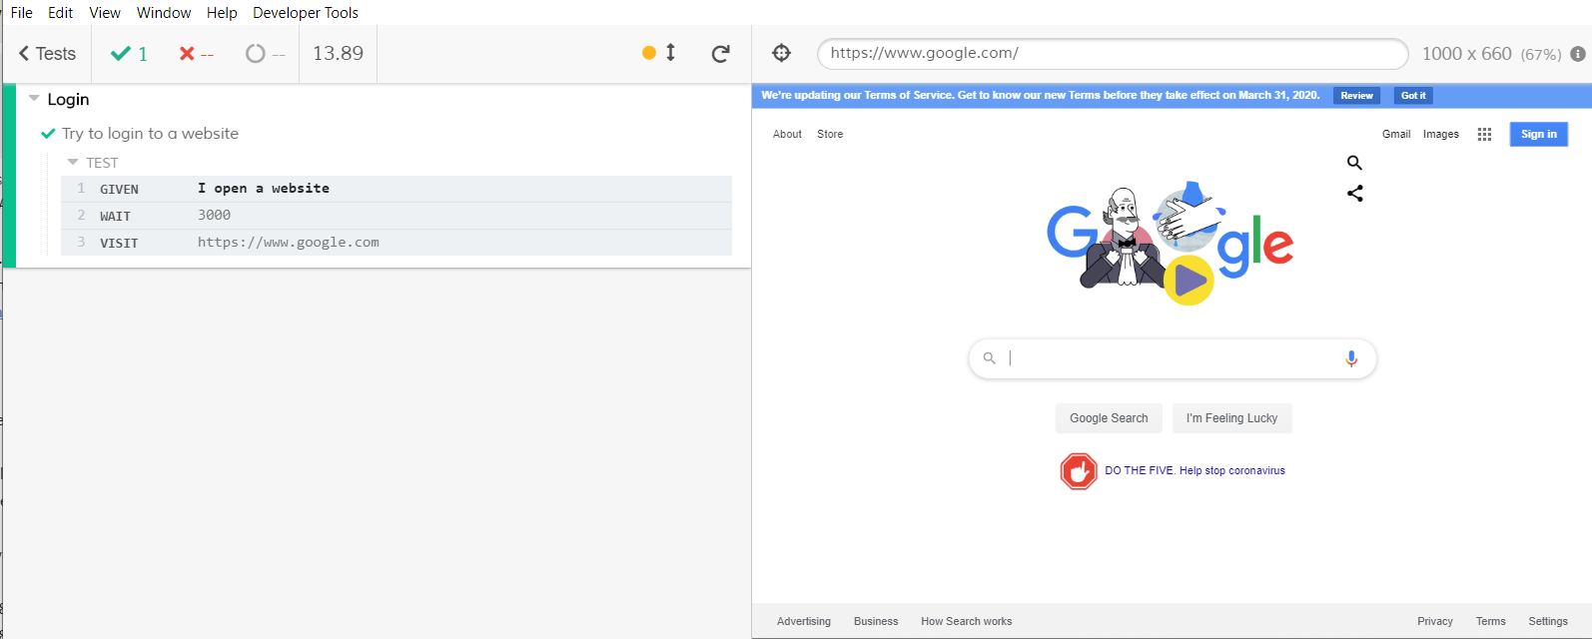Rerun all tests with the reload icon

(720, 54)
